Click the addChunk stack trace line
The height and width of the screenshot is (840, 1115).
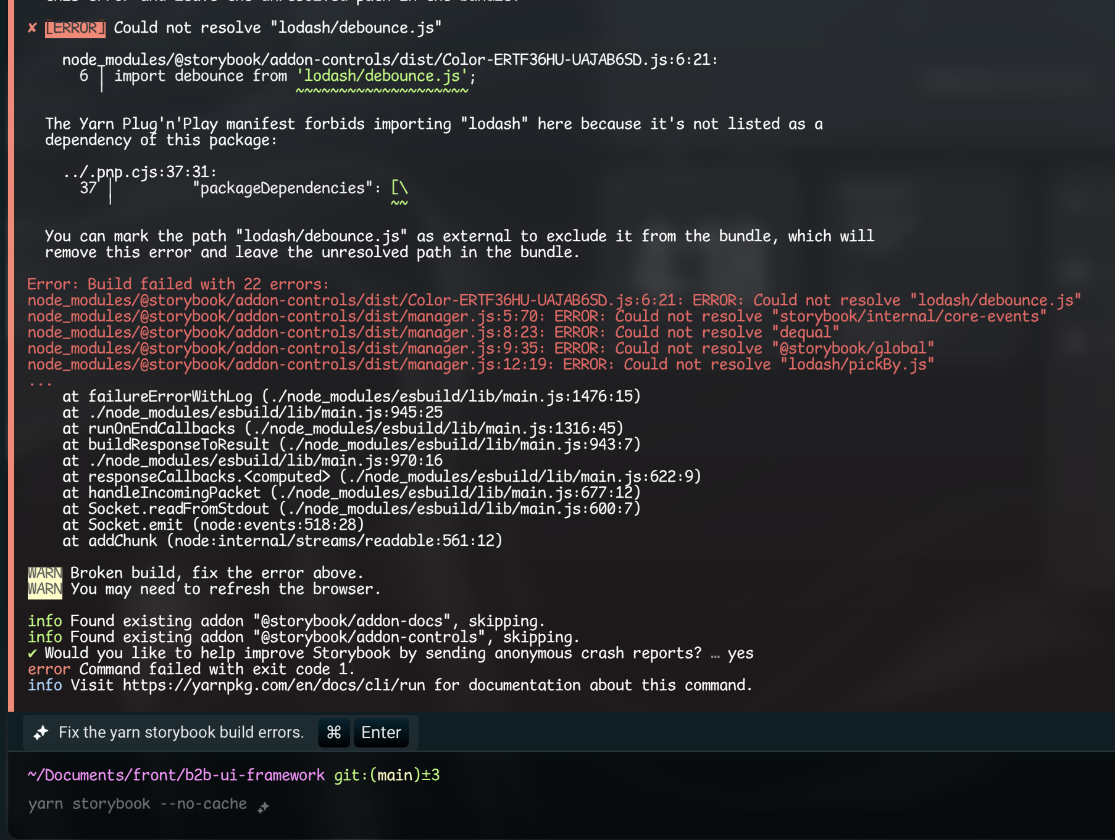point(282,541)
